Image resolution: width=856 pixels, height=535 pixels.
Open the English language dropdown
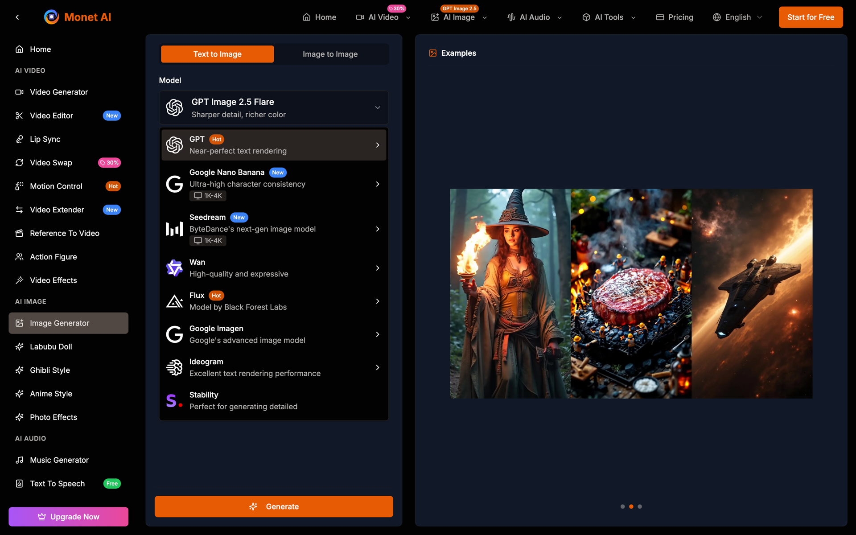pyautogui.click(x=737, y=17)
